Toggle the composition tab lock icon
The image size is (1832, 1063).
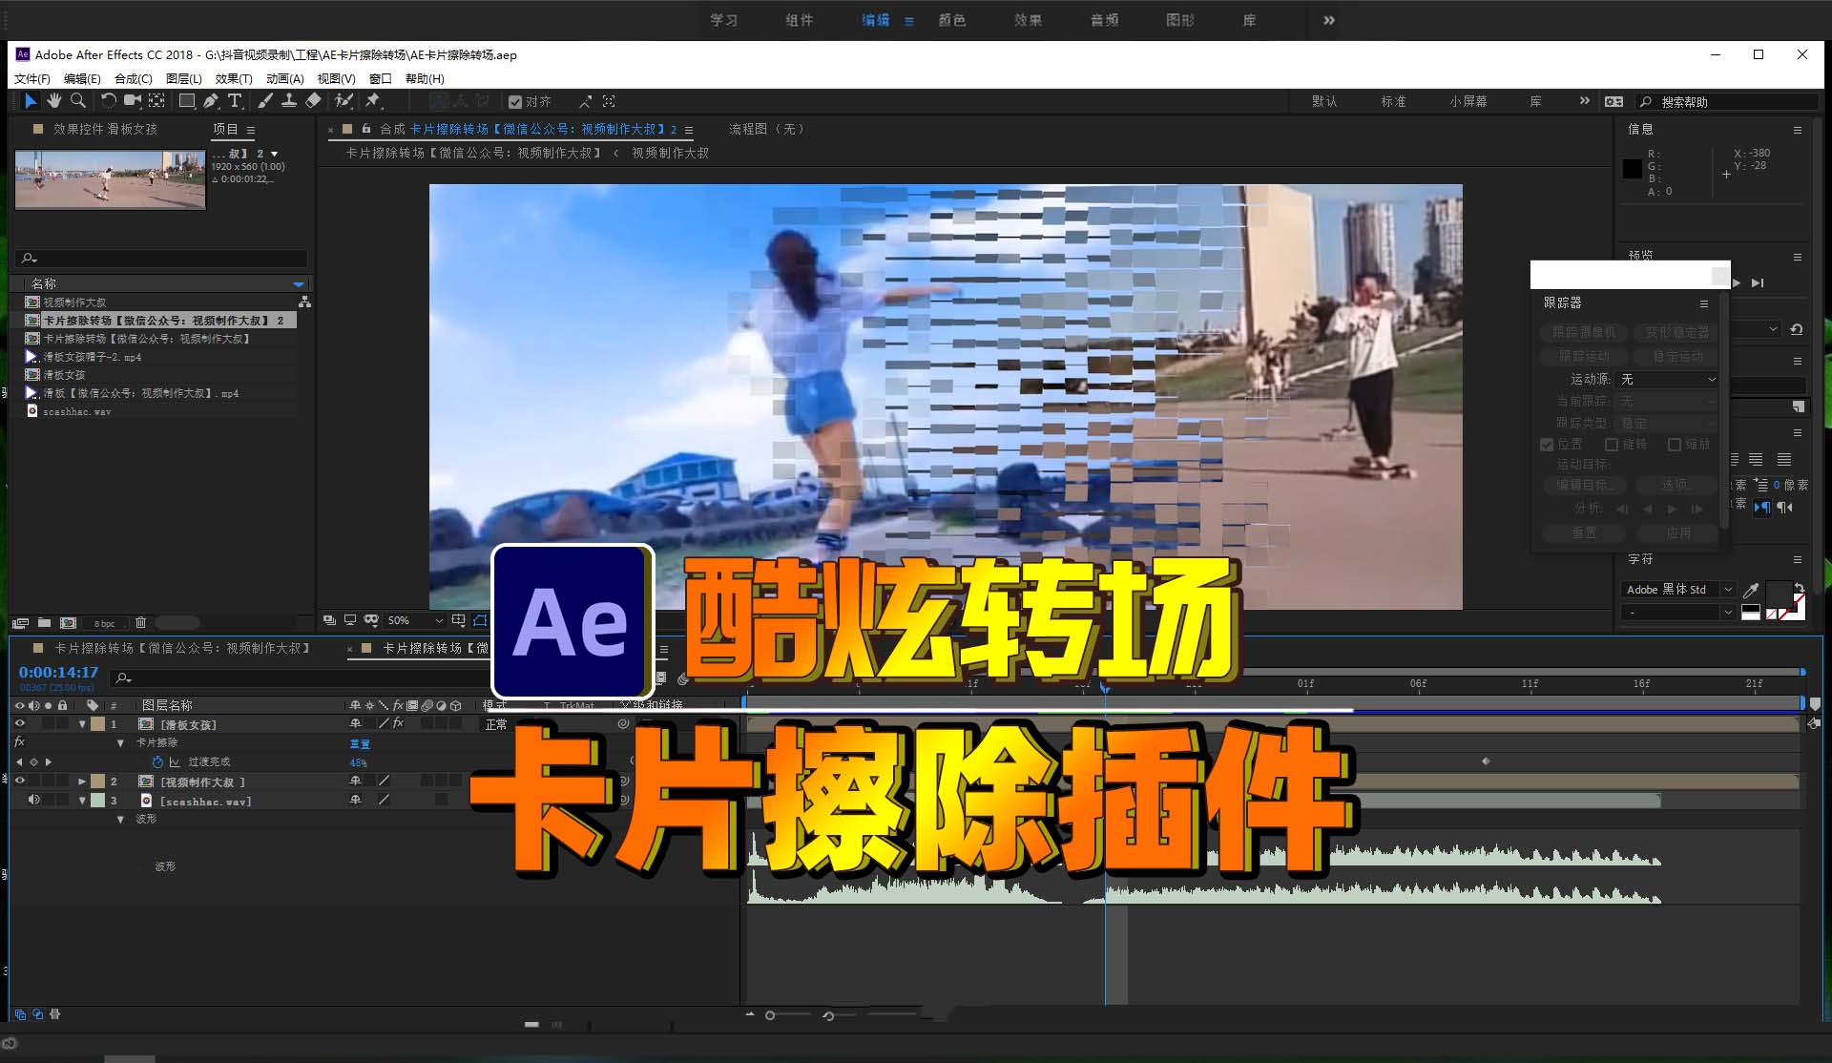coord(366,129)
